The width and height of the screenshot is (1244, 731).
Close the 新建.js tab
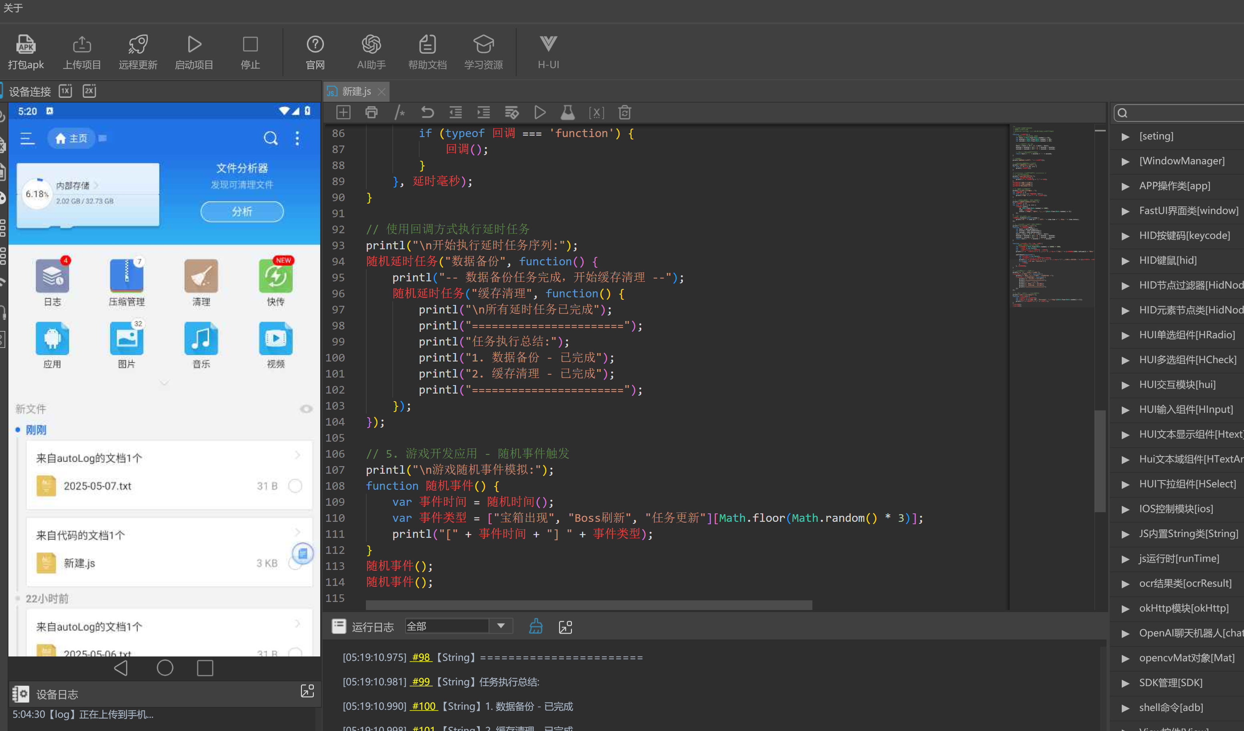click(382, 91)
